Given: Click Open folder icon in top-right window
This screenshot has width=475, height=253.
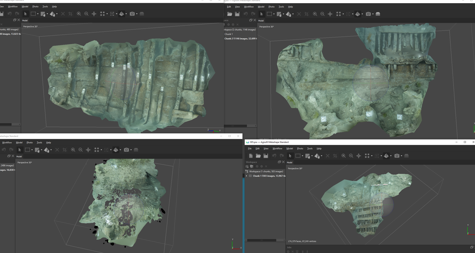Looking at the screenshot, I should point(230,14).
